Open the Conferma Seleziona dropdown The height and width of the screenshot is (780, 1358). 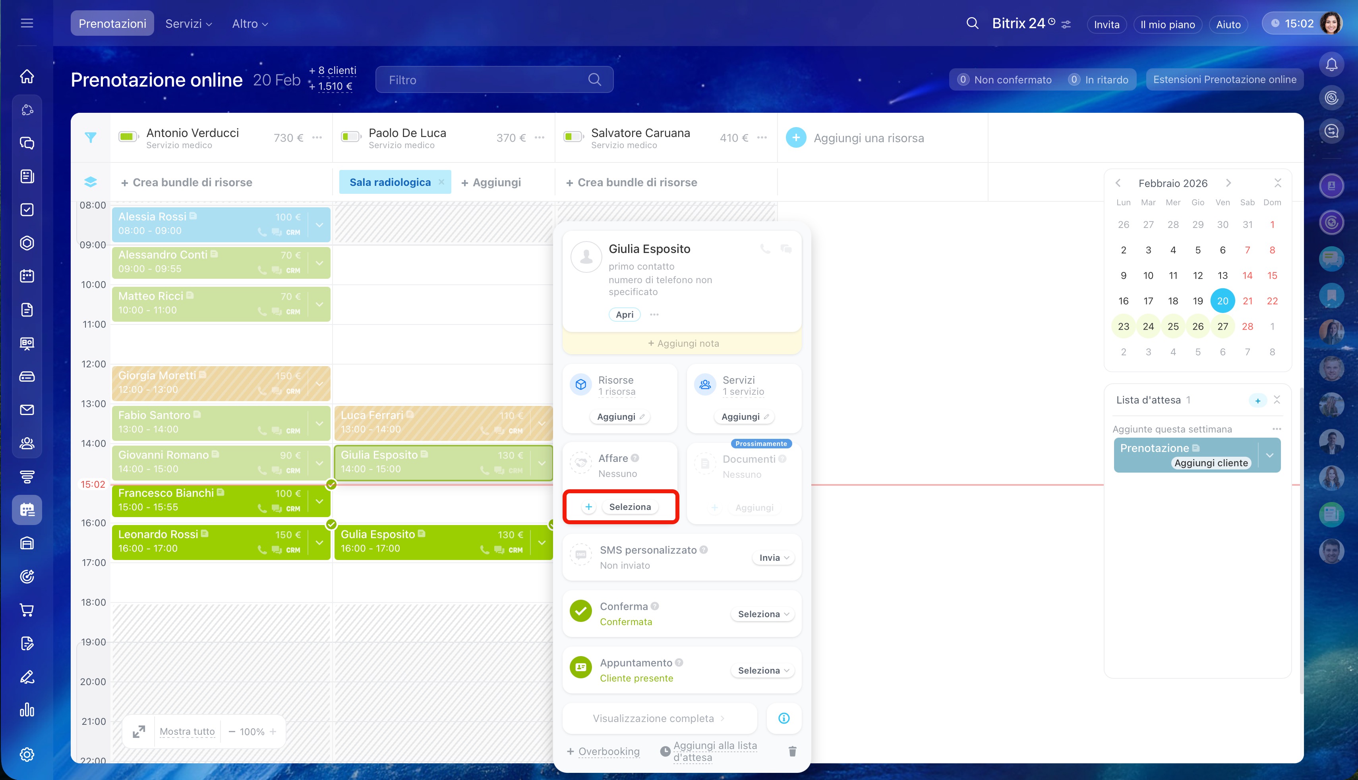762,614
